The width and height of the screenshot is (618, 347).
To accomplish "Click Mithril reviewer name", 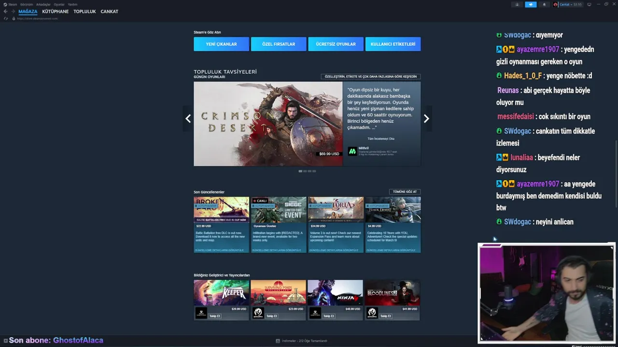I will coord(364,148).
